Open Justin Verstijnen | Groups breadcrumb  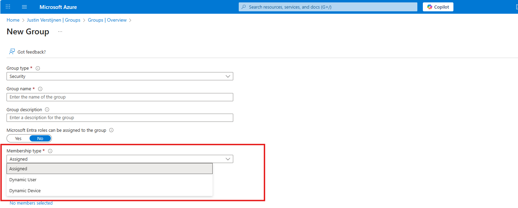54,20
